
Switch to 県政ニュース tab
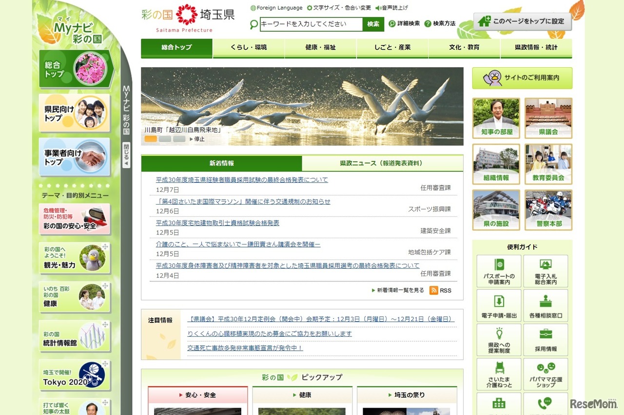click(383, 163)
